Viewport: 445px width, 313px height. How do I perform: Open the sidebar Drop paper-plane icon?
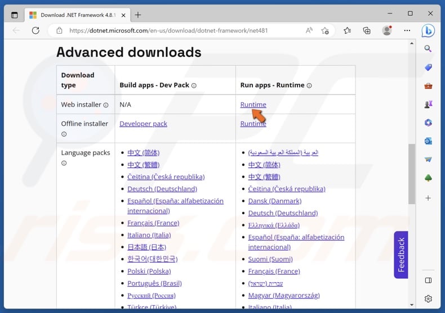(x=428, y=160)
